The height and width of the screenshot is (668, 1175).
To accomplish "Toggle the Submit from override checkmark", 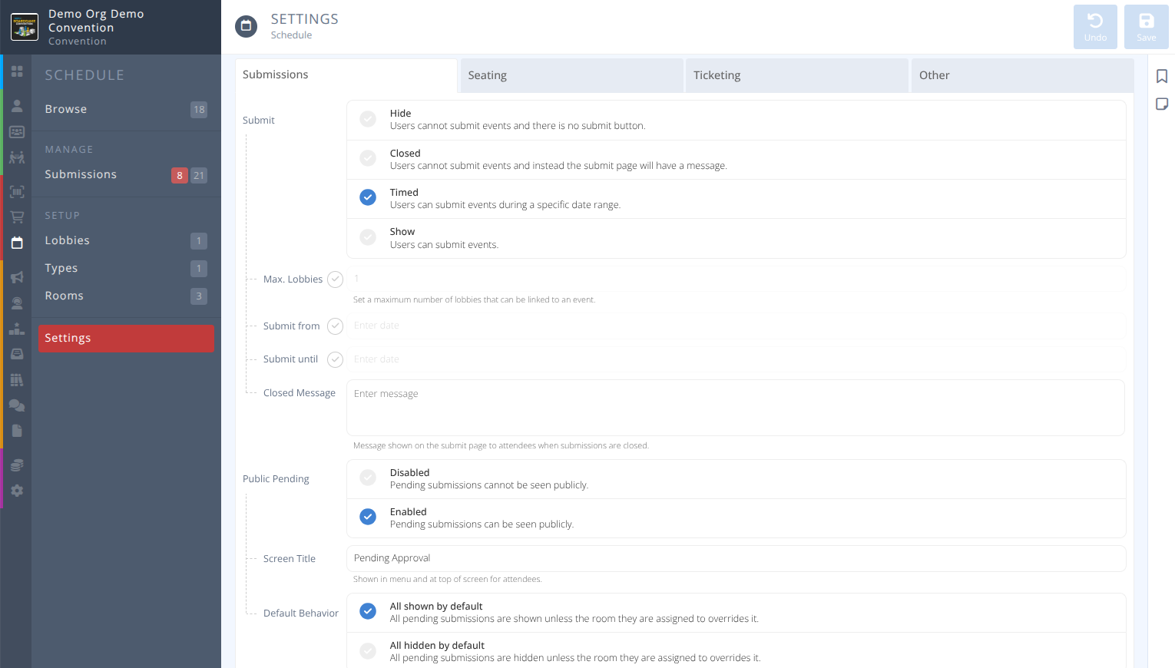I will pyautogui.click(x=335, y=326).
